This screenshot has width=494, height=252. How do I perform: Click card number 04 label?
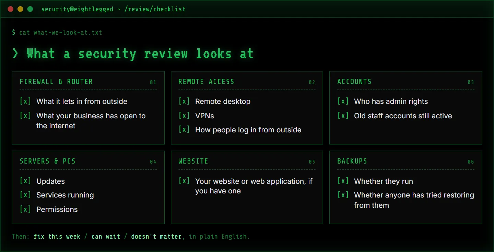pyautogui.click(x=153, y=162)
